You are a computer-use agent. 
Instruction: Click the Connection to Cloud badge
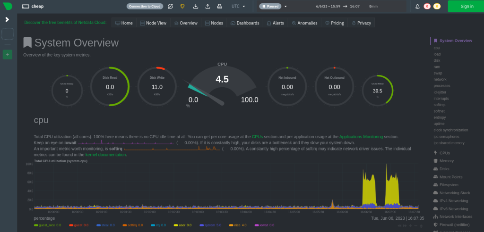(145, 6)
